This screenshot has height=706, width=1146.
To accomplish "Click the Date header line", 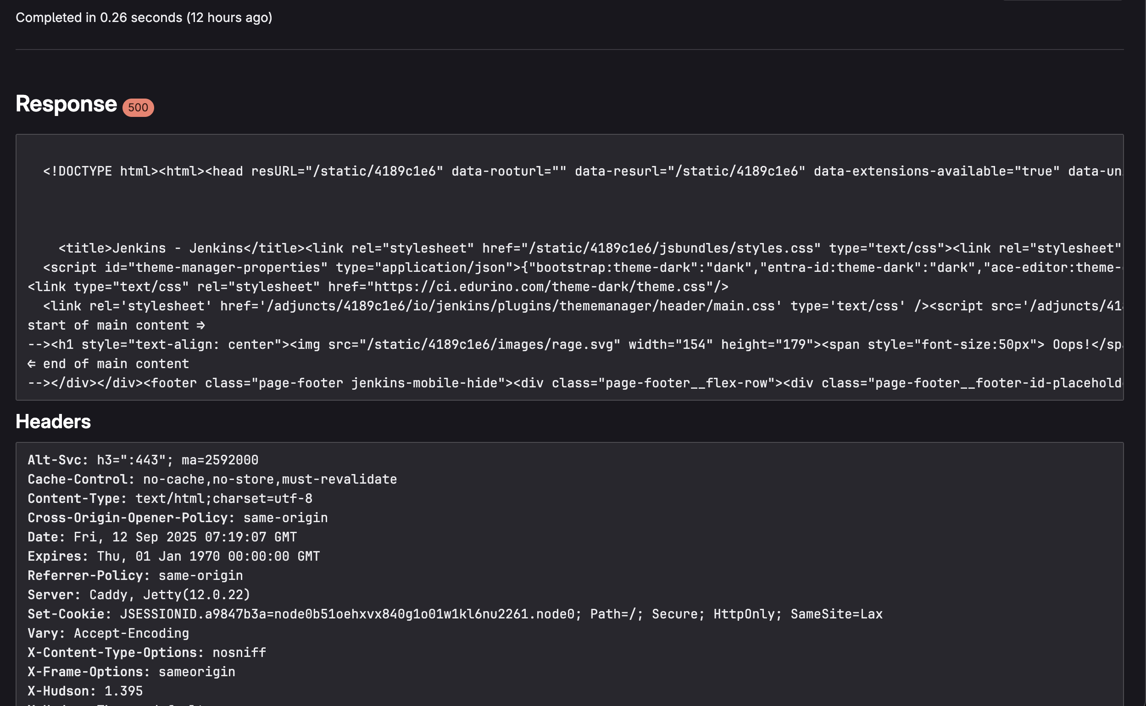I will pos(162,537).
